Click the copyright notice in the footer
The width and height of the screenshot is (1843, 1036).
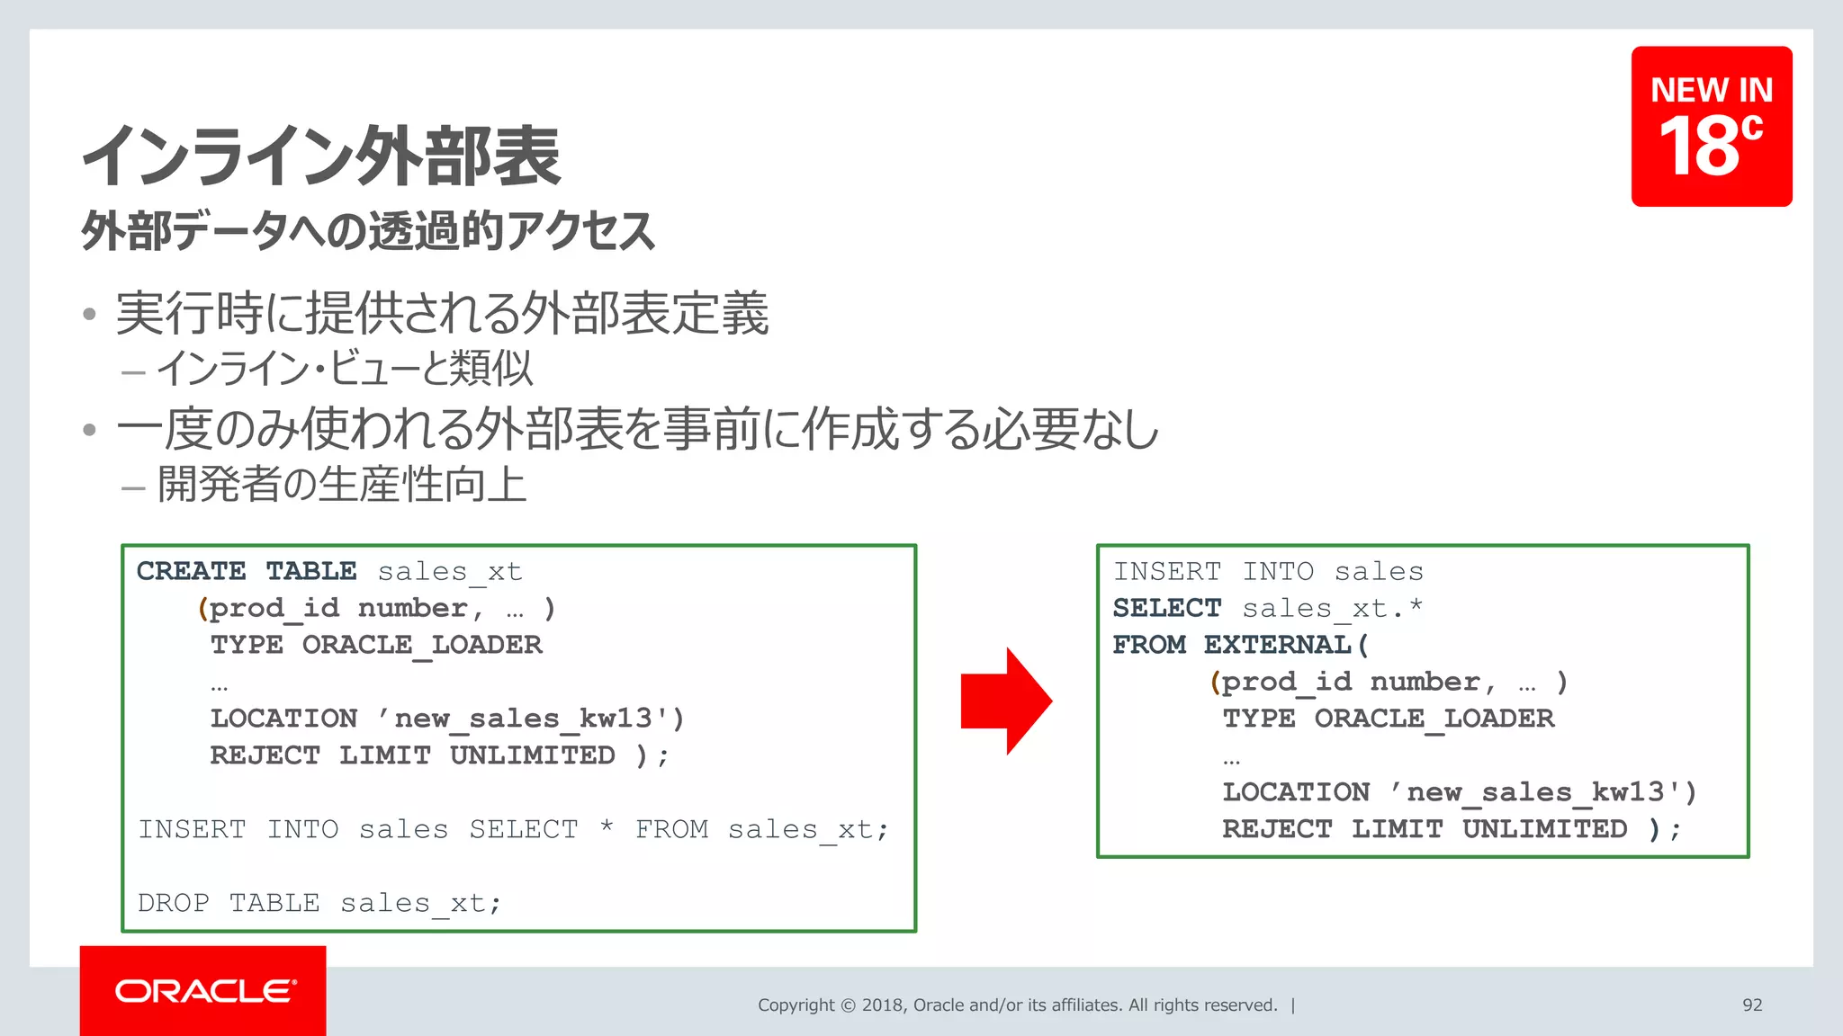pos(1018,1005)
